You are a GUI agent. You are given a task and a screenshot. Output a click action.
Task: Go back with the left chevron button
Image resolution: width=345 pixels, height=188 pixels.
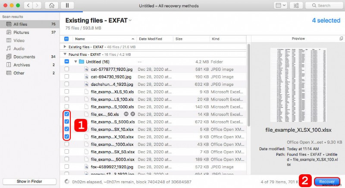28,6
